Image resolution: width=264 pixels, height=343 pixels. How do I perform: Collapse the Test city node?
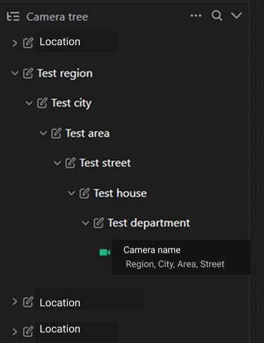[x=29, y=103]
